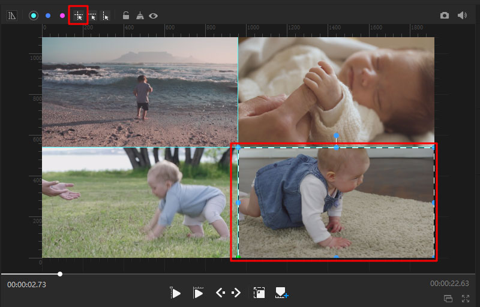Choose the second selection arrow tool
The width and height of the screenshot is (480, 307).
(x=92, y=16)
